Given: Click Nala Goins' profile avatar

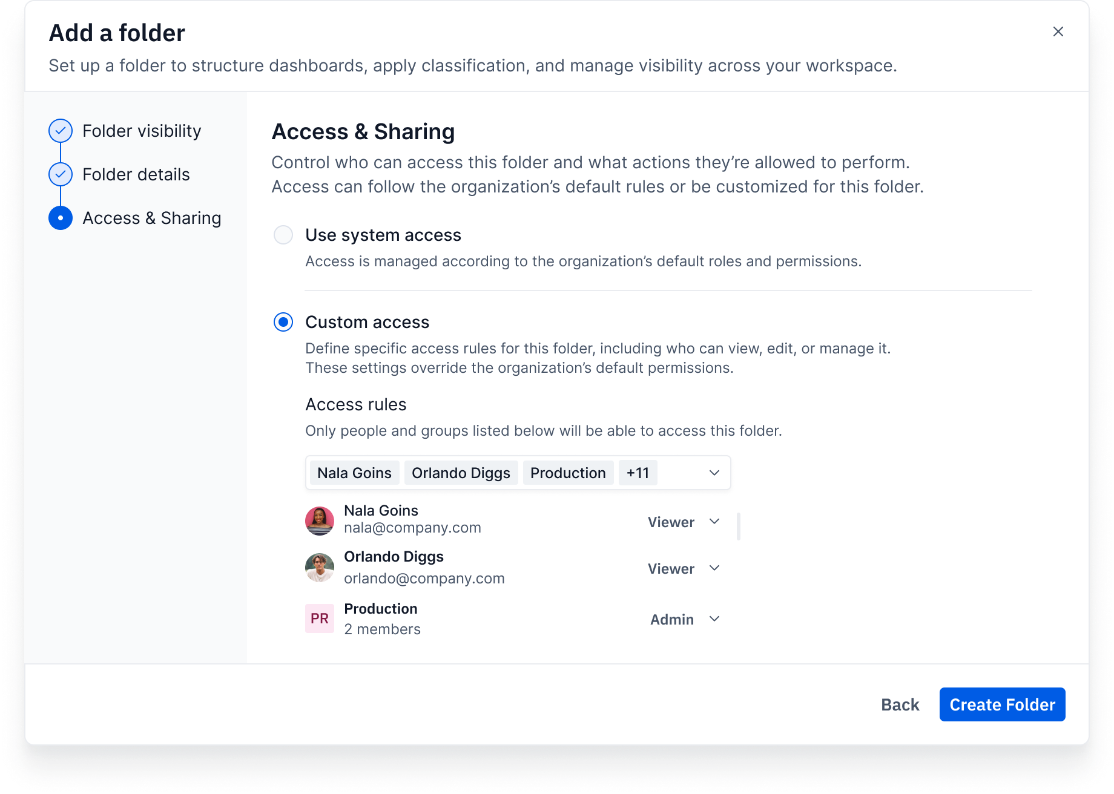Looking at the screenshot, I should (x=320, y=520).
